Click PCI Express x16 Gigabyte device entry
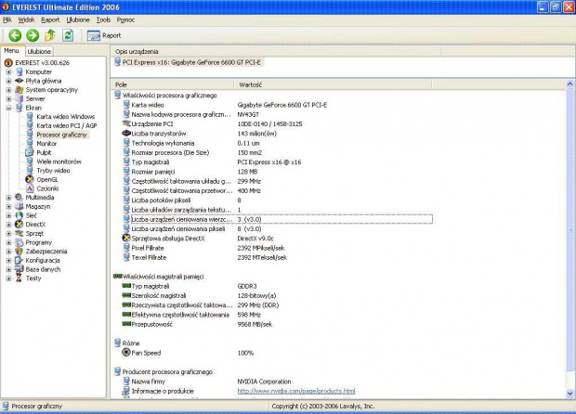Viewport: 576px width, 414px height. (188, 62)
